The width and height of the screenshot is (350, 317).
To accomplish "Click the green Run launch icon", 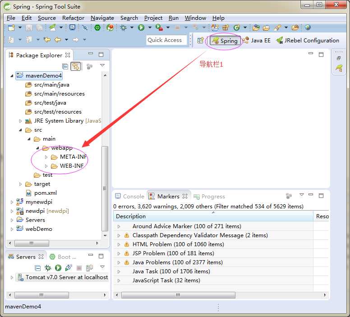I will coord(141,28).
